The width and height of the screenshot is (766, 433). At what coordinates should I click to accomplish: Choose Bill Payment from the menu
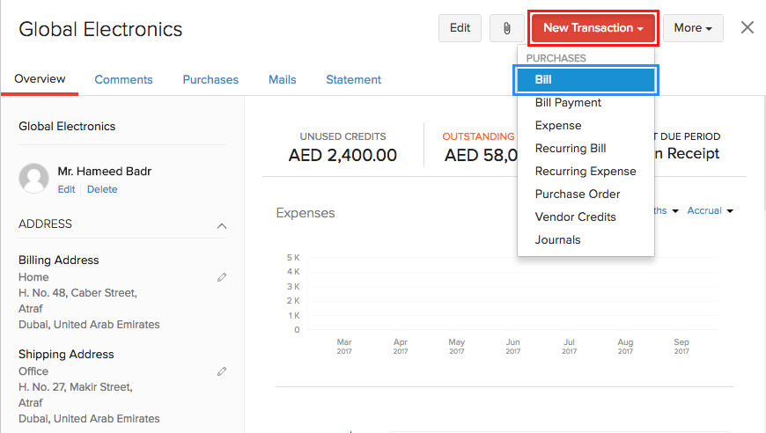click(x=568, y=103)
